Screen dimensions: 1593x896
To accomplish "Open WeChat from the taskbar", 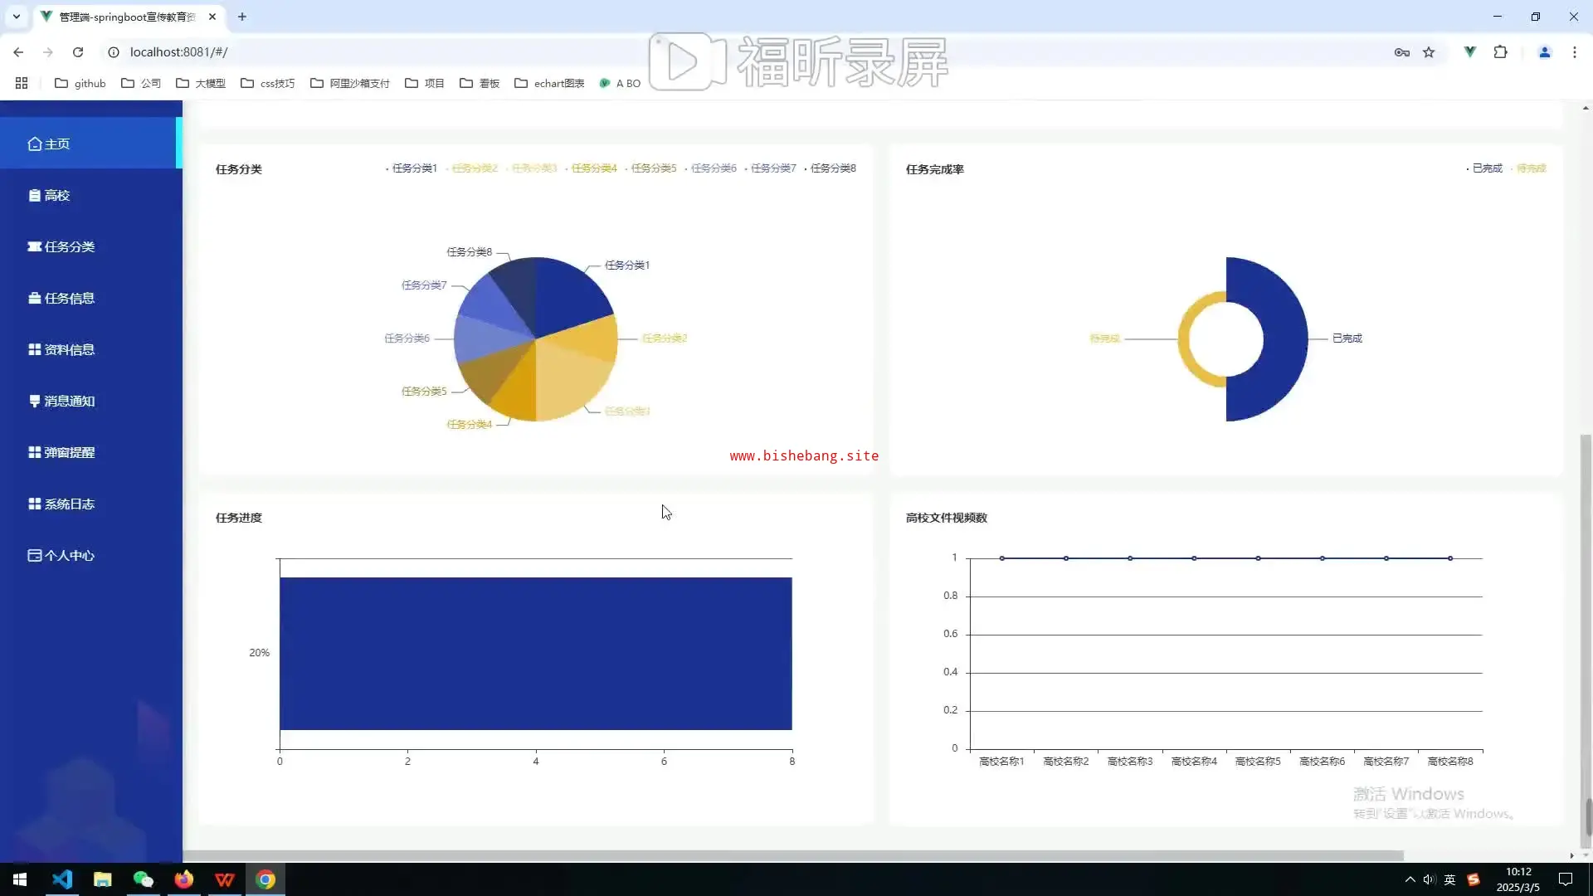I will (x=143, y=879).
